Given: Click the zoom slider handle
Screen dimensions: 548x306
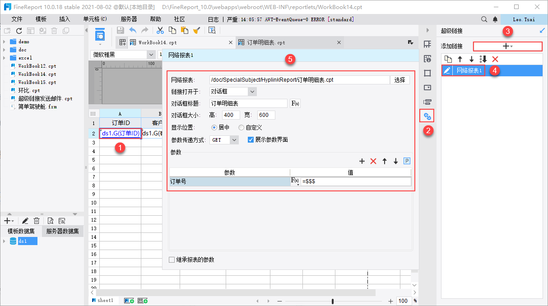Looking at the screenshot, I should 333,301.
